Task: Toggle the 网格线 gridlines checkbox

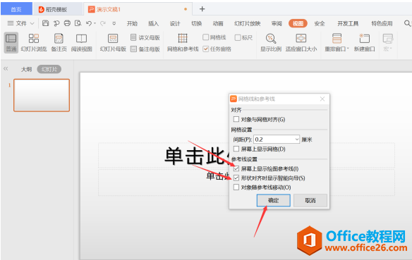Action: [206, 37]
